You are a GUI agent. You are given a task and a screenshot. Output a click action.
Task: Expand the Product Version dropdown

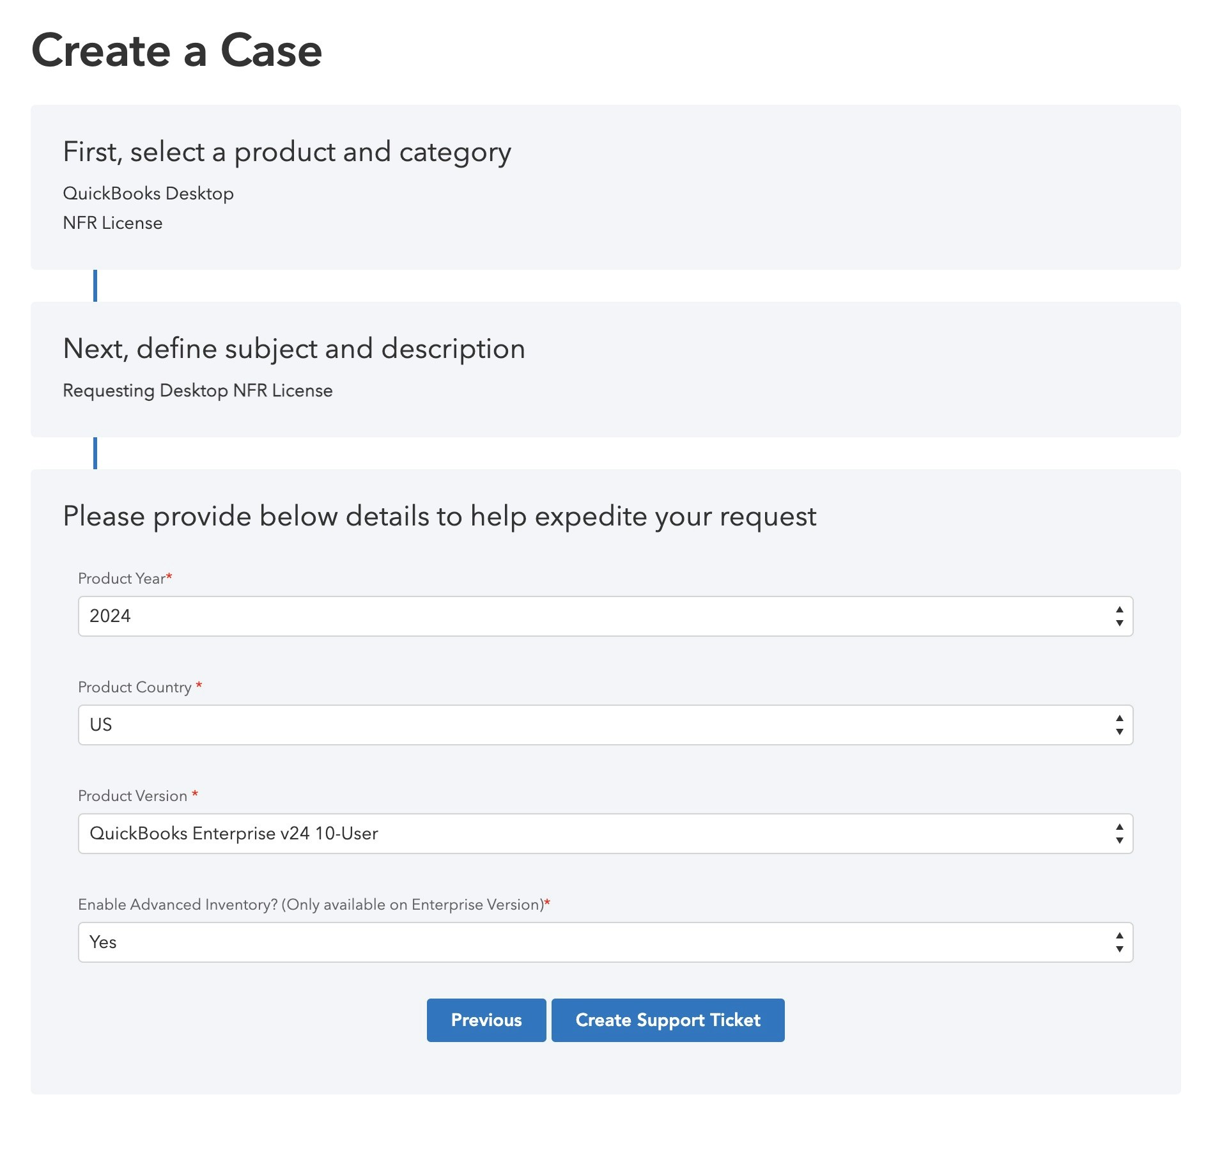pos(605,834)
